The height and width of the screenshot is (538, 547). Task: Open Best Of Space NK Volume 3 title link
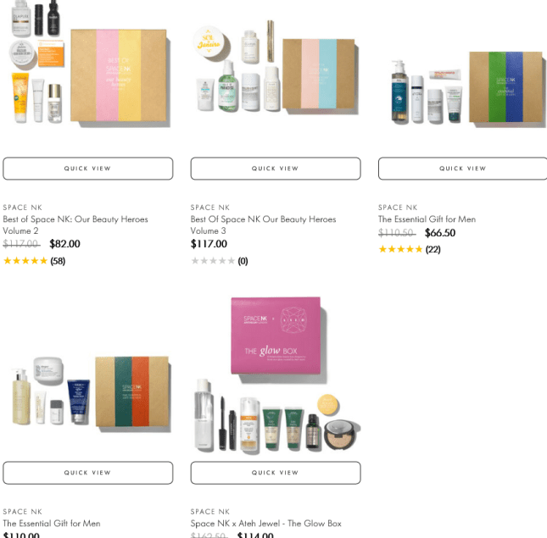click(x=263, y=225)
